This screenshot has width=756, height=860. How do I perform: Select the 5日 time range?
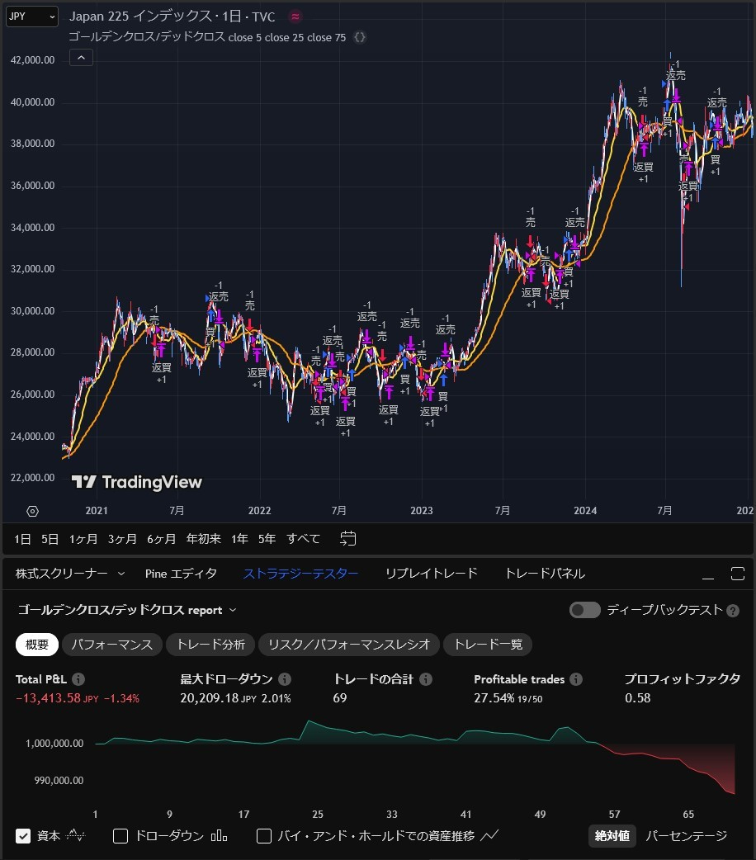[50, 539]
